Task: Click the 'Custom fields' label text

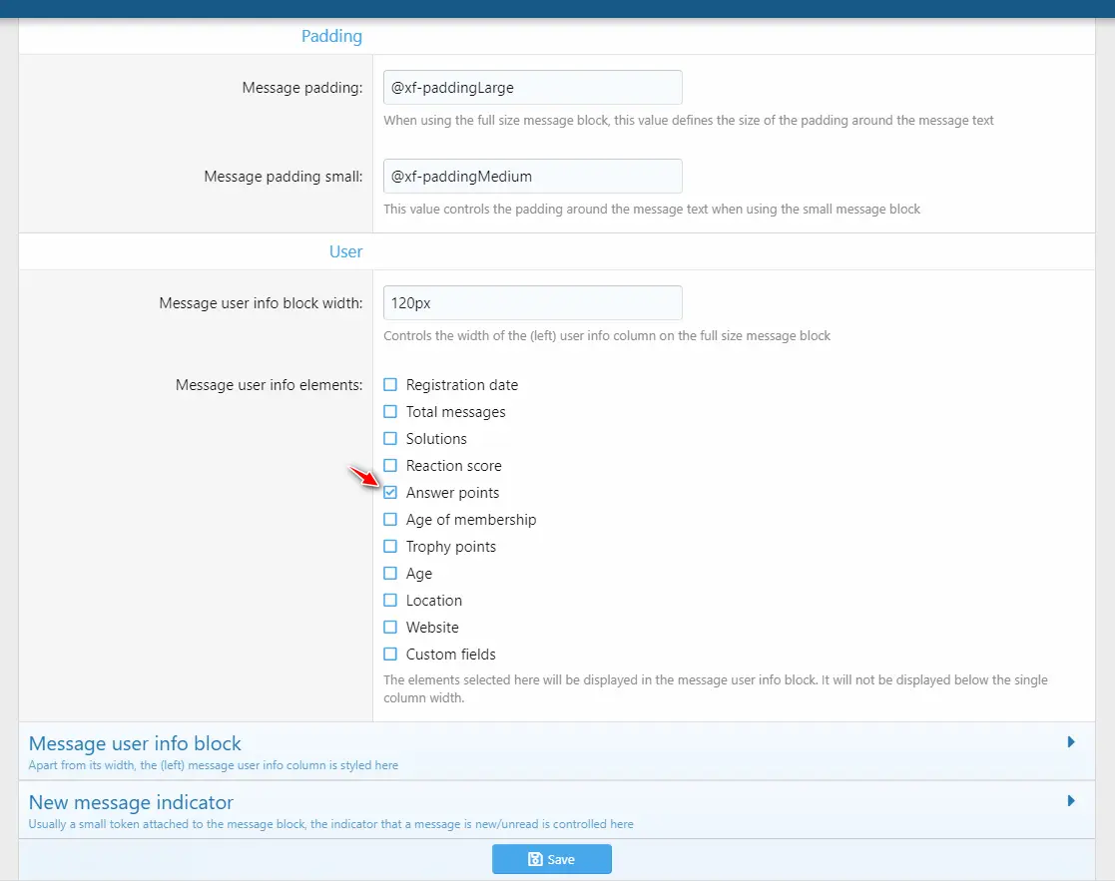Action: point(451,655)
